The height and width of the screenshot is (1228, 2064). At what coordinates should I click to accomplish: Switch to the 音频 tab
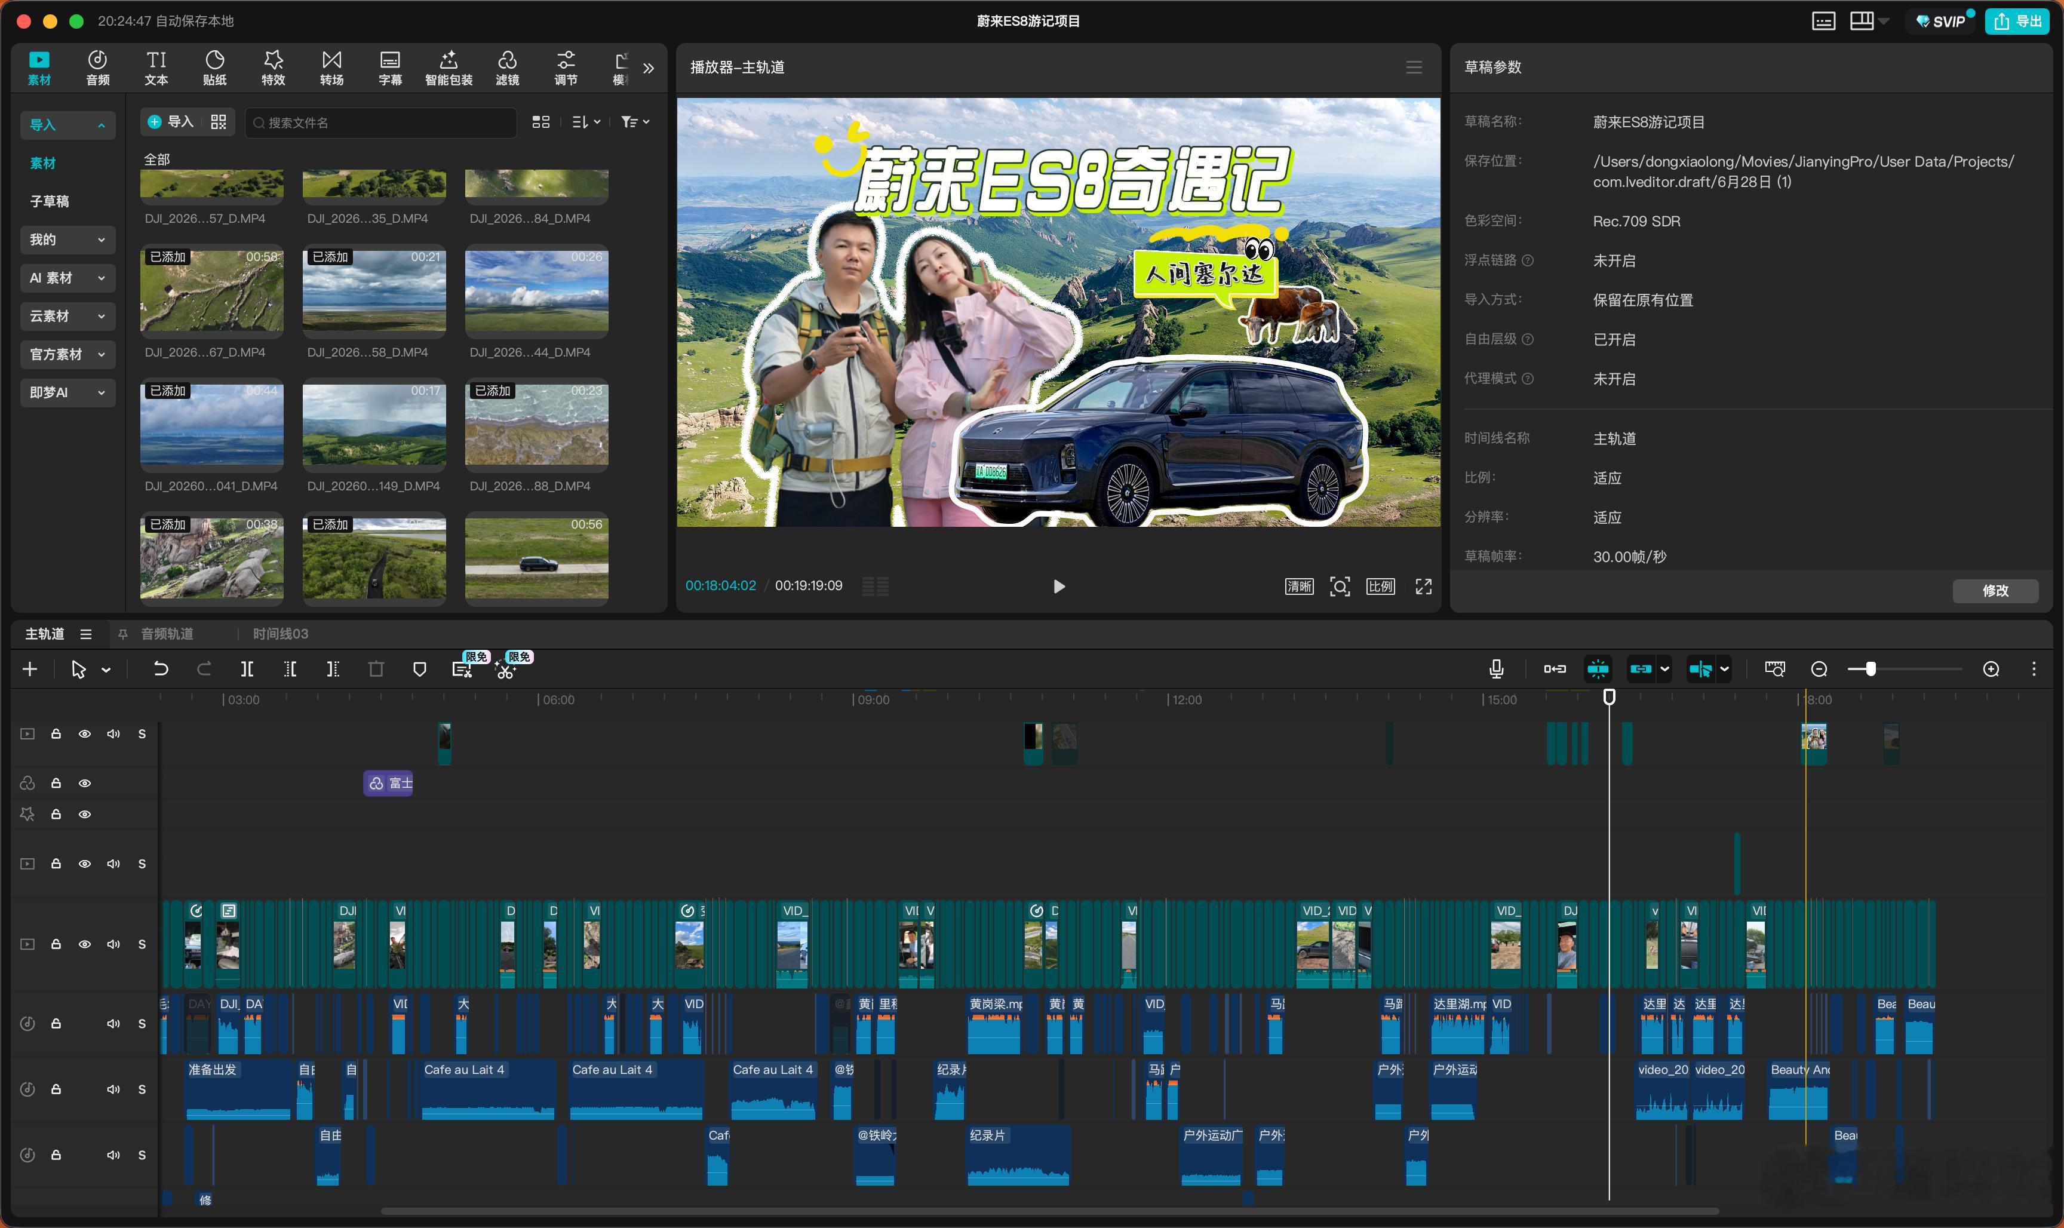97,68
